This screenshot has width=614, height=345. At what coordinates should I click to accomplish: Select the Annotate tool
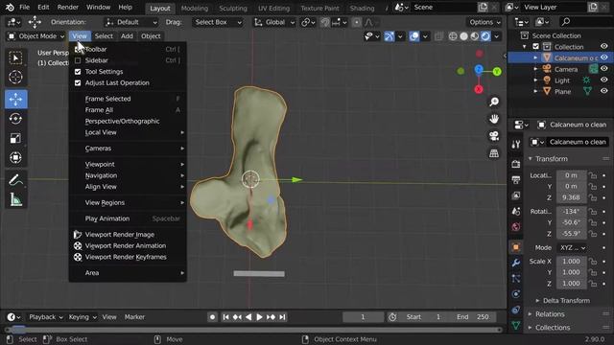click(15, 180)
